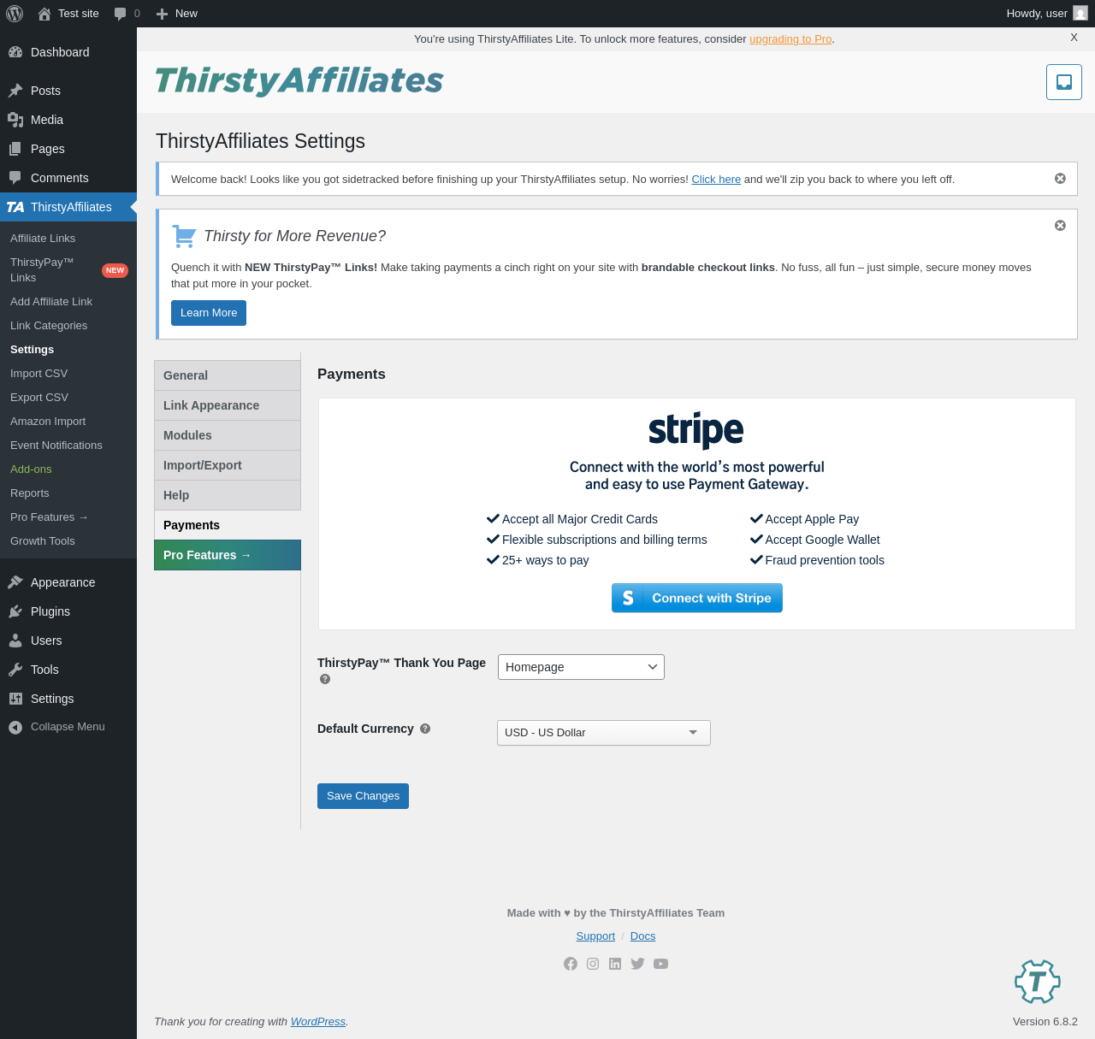Click the Learn More button
The height and width of the screenshot is (1039, 1095).
209,313
